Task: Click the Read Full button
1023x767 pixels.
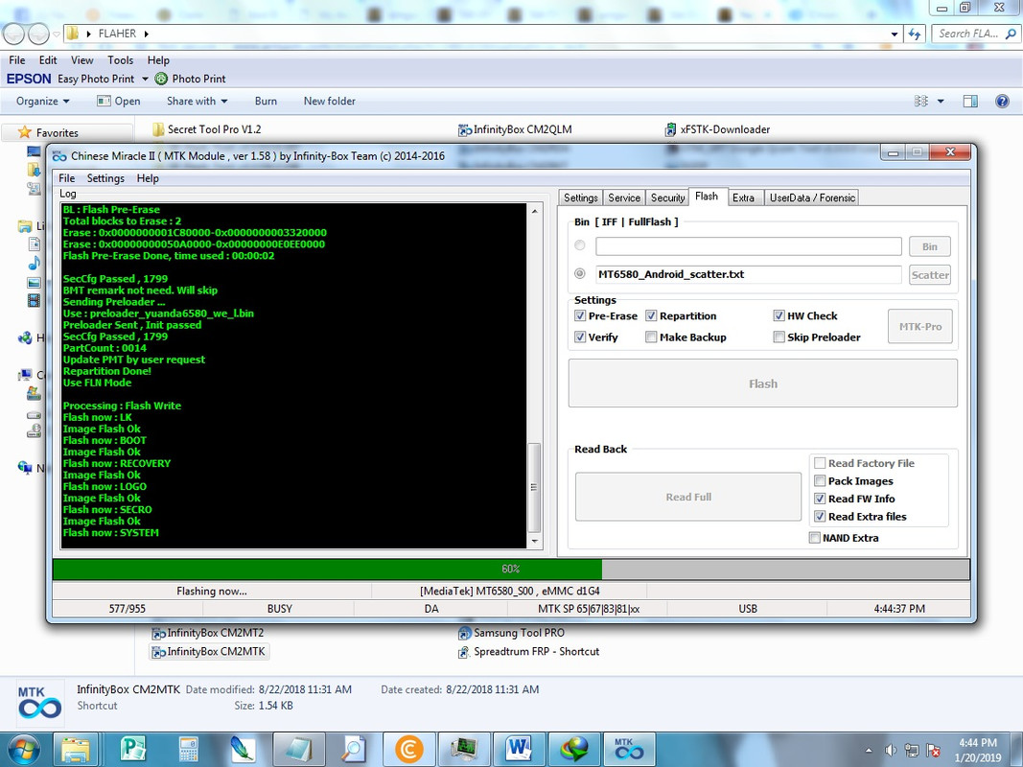Action: pyautogui.click(x=688, y=497)
